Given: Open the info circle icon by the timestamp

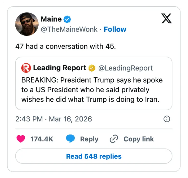Looking at the screenshot, I should [x=167, y=119].
